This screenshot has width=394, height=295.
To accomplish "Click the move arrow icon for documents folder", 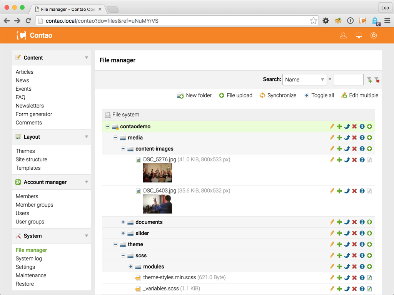I will (x=347, y=222).
